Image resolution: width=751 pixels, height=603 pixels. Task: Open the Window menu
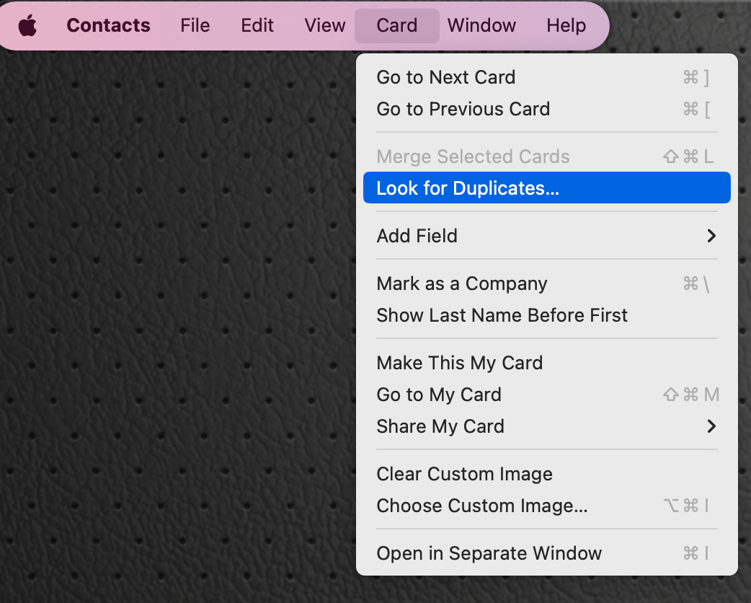[x=481, y=26]
